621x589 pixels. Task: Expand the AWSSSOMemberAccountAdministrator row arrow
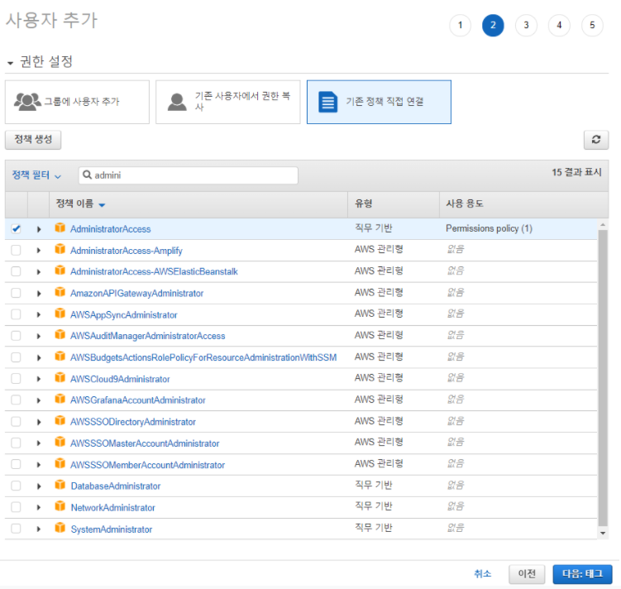[39, 465]
